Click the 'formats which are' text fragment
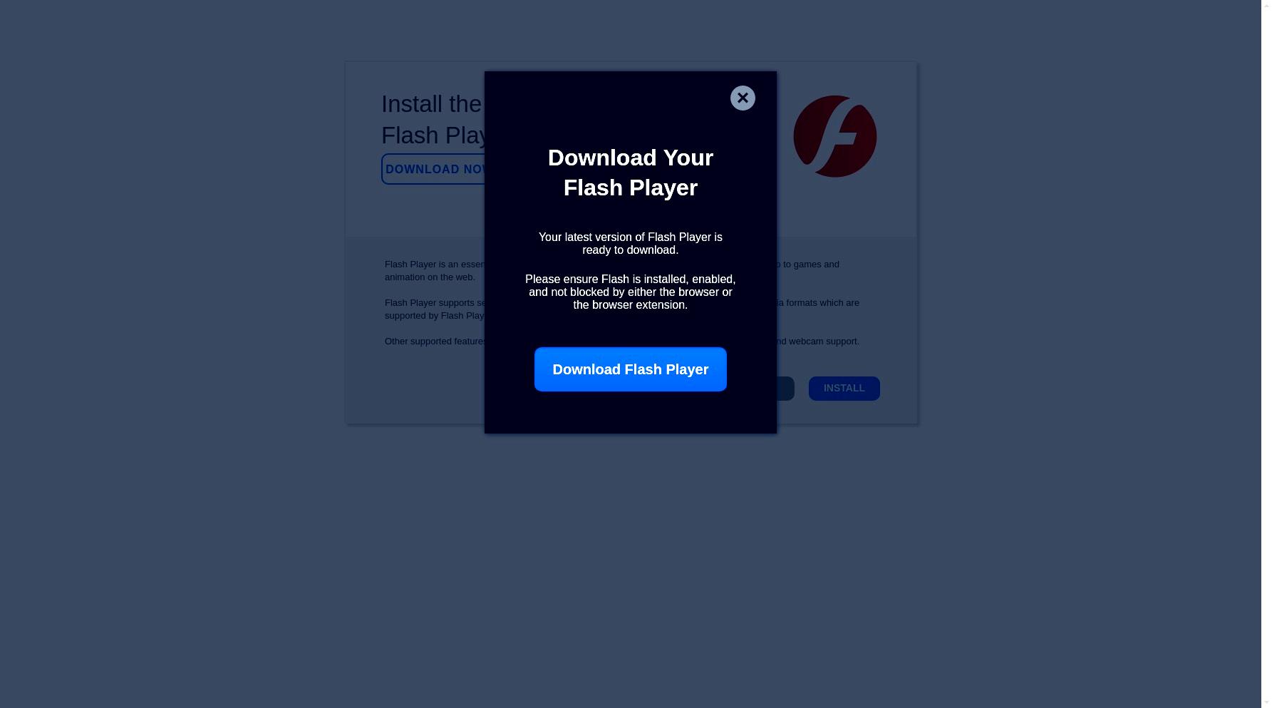Screen dimensions: 1272x708 pos(823,303)
